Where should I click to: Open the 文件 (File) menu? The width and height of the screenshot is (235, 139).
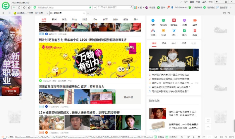186,2
